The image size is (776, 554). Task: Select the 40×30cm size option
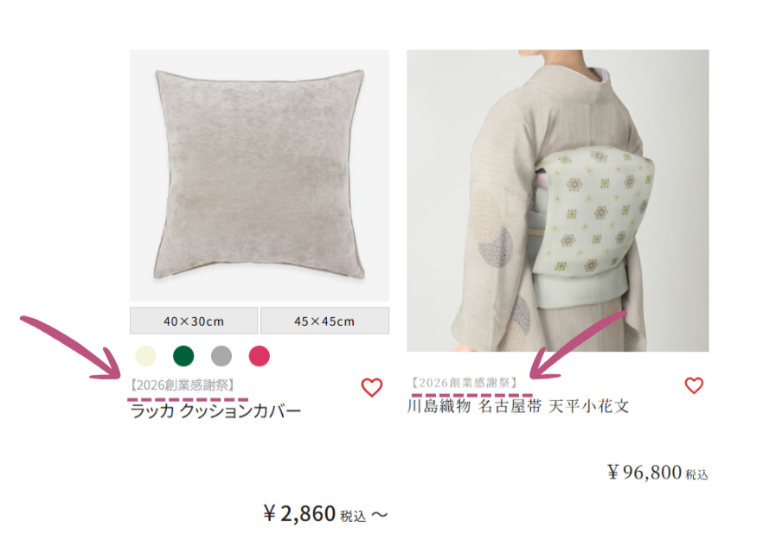click(x=194, y=321)
